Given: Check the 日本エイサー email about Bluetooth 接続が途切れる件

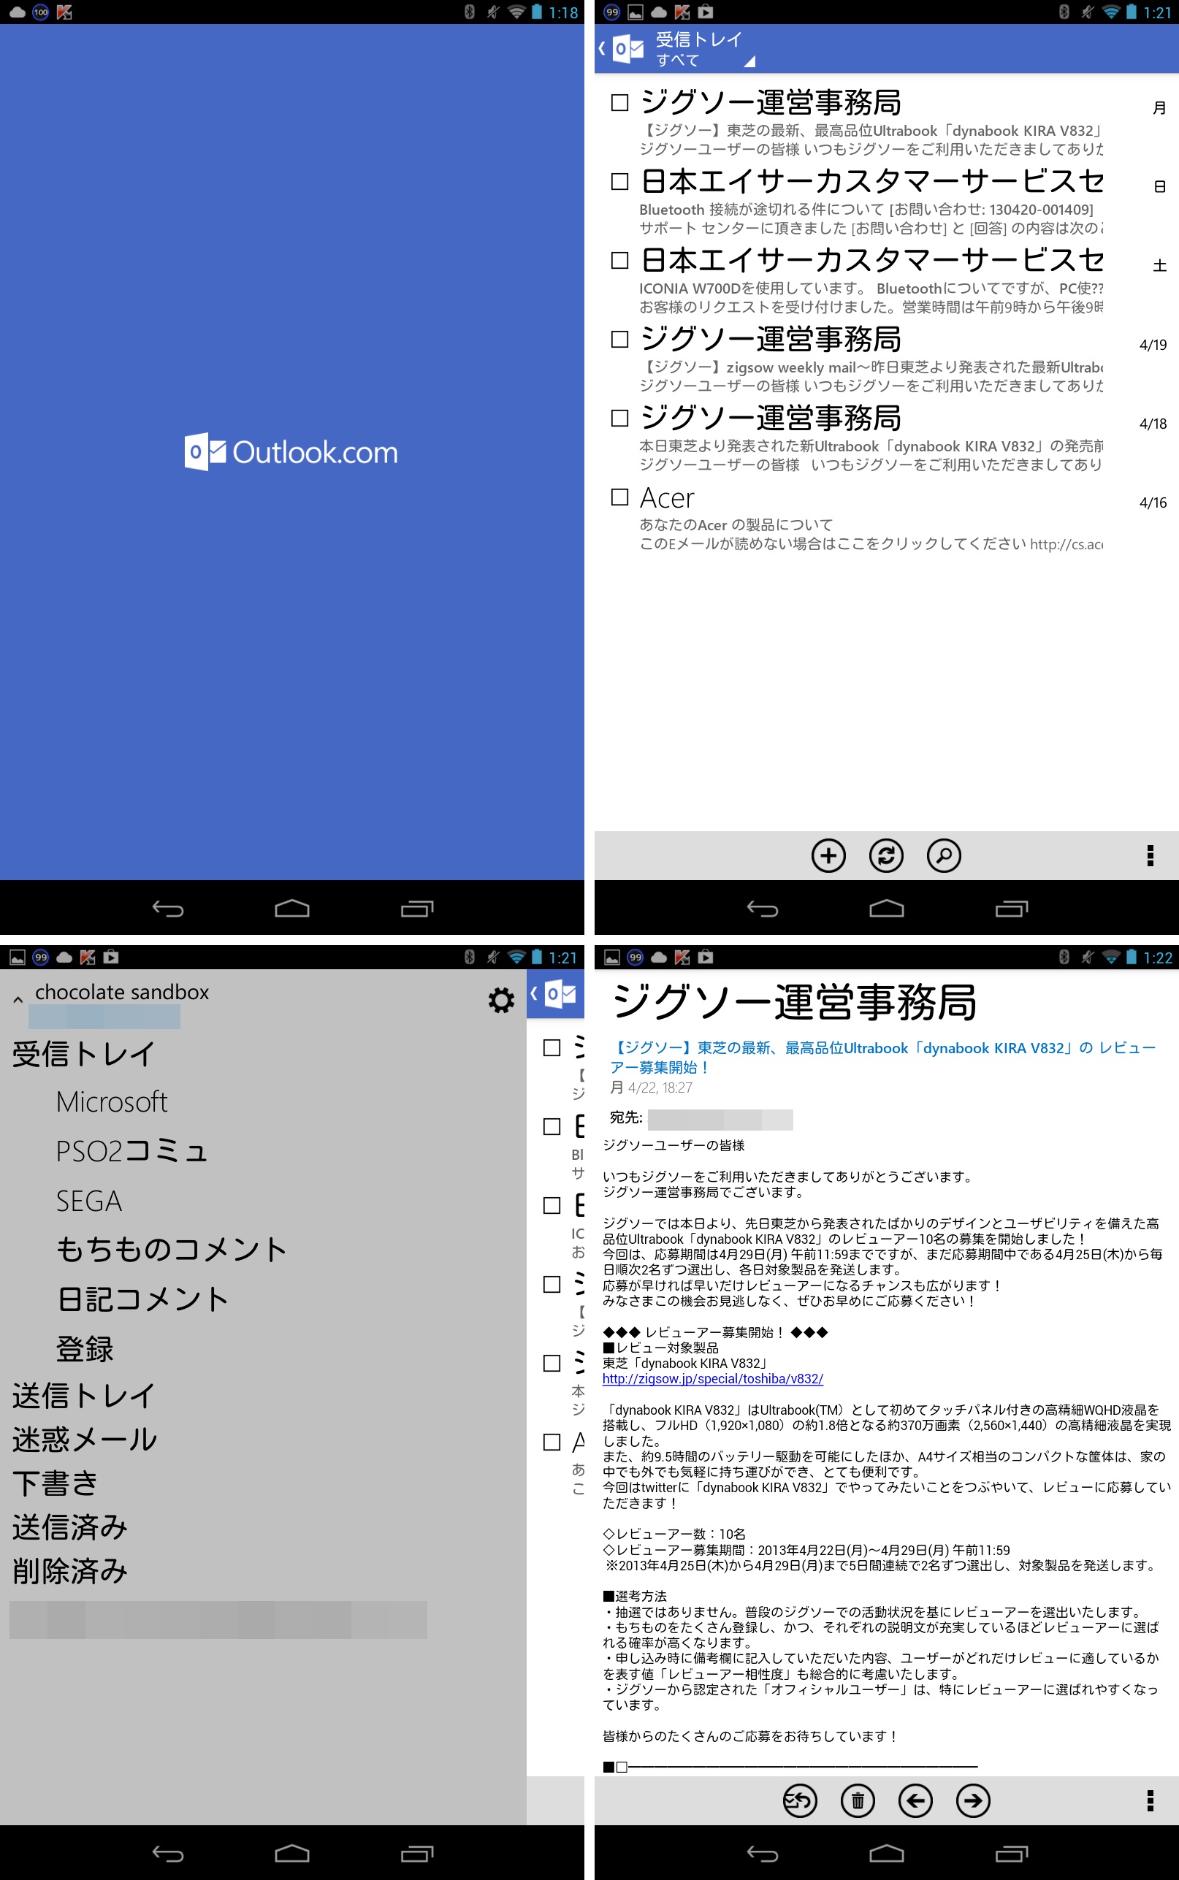Looking at the screenshot, I should tap(620, 182).
